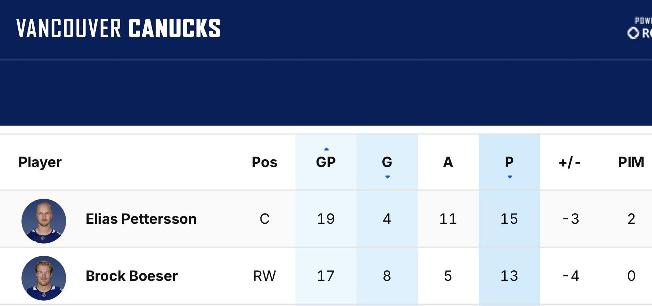The image size is (652, 306).
Task: Open Elias Pettersson's player page
Action: pyautogui.click(x=141, y=219)
